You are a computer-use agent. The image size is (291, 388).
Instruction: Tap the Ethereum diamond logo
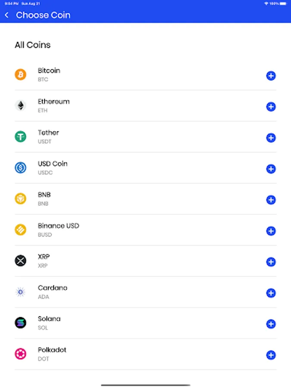21,106
